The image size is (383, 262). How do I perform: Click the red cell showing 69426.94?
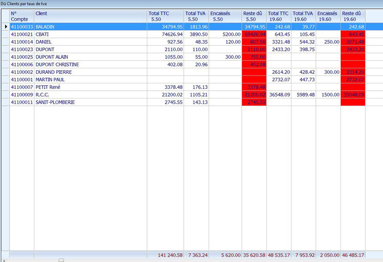(254, 34)
